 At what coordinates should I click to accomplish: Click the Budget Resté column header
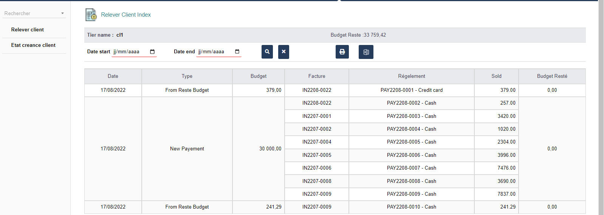(552, 76)
